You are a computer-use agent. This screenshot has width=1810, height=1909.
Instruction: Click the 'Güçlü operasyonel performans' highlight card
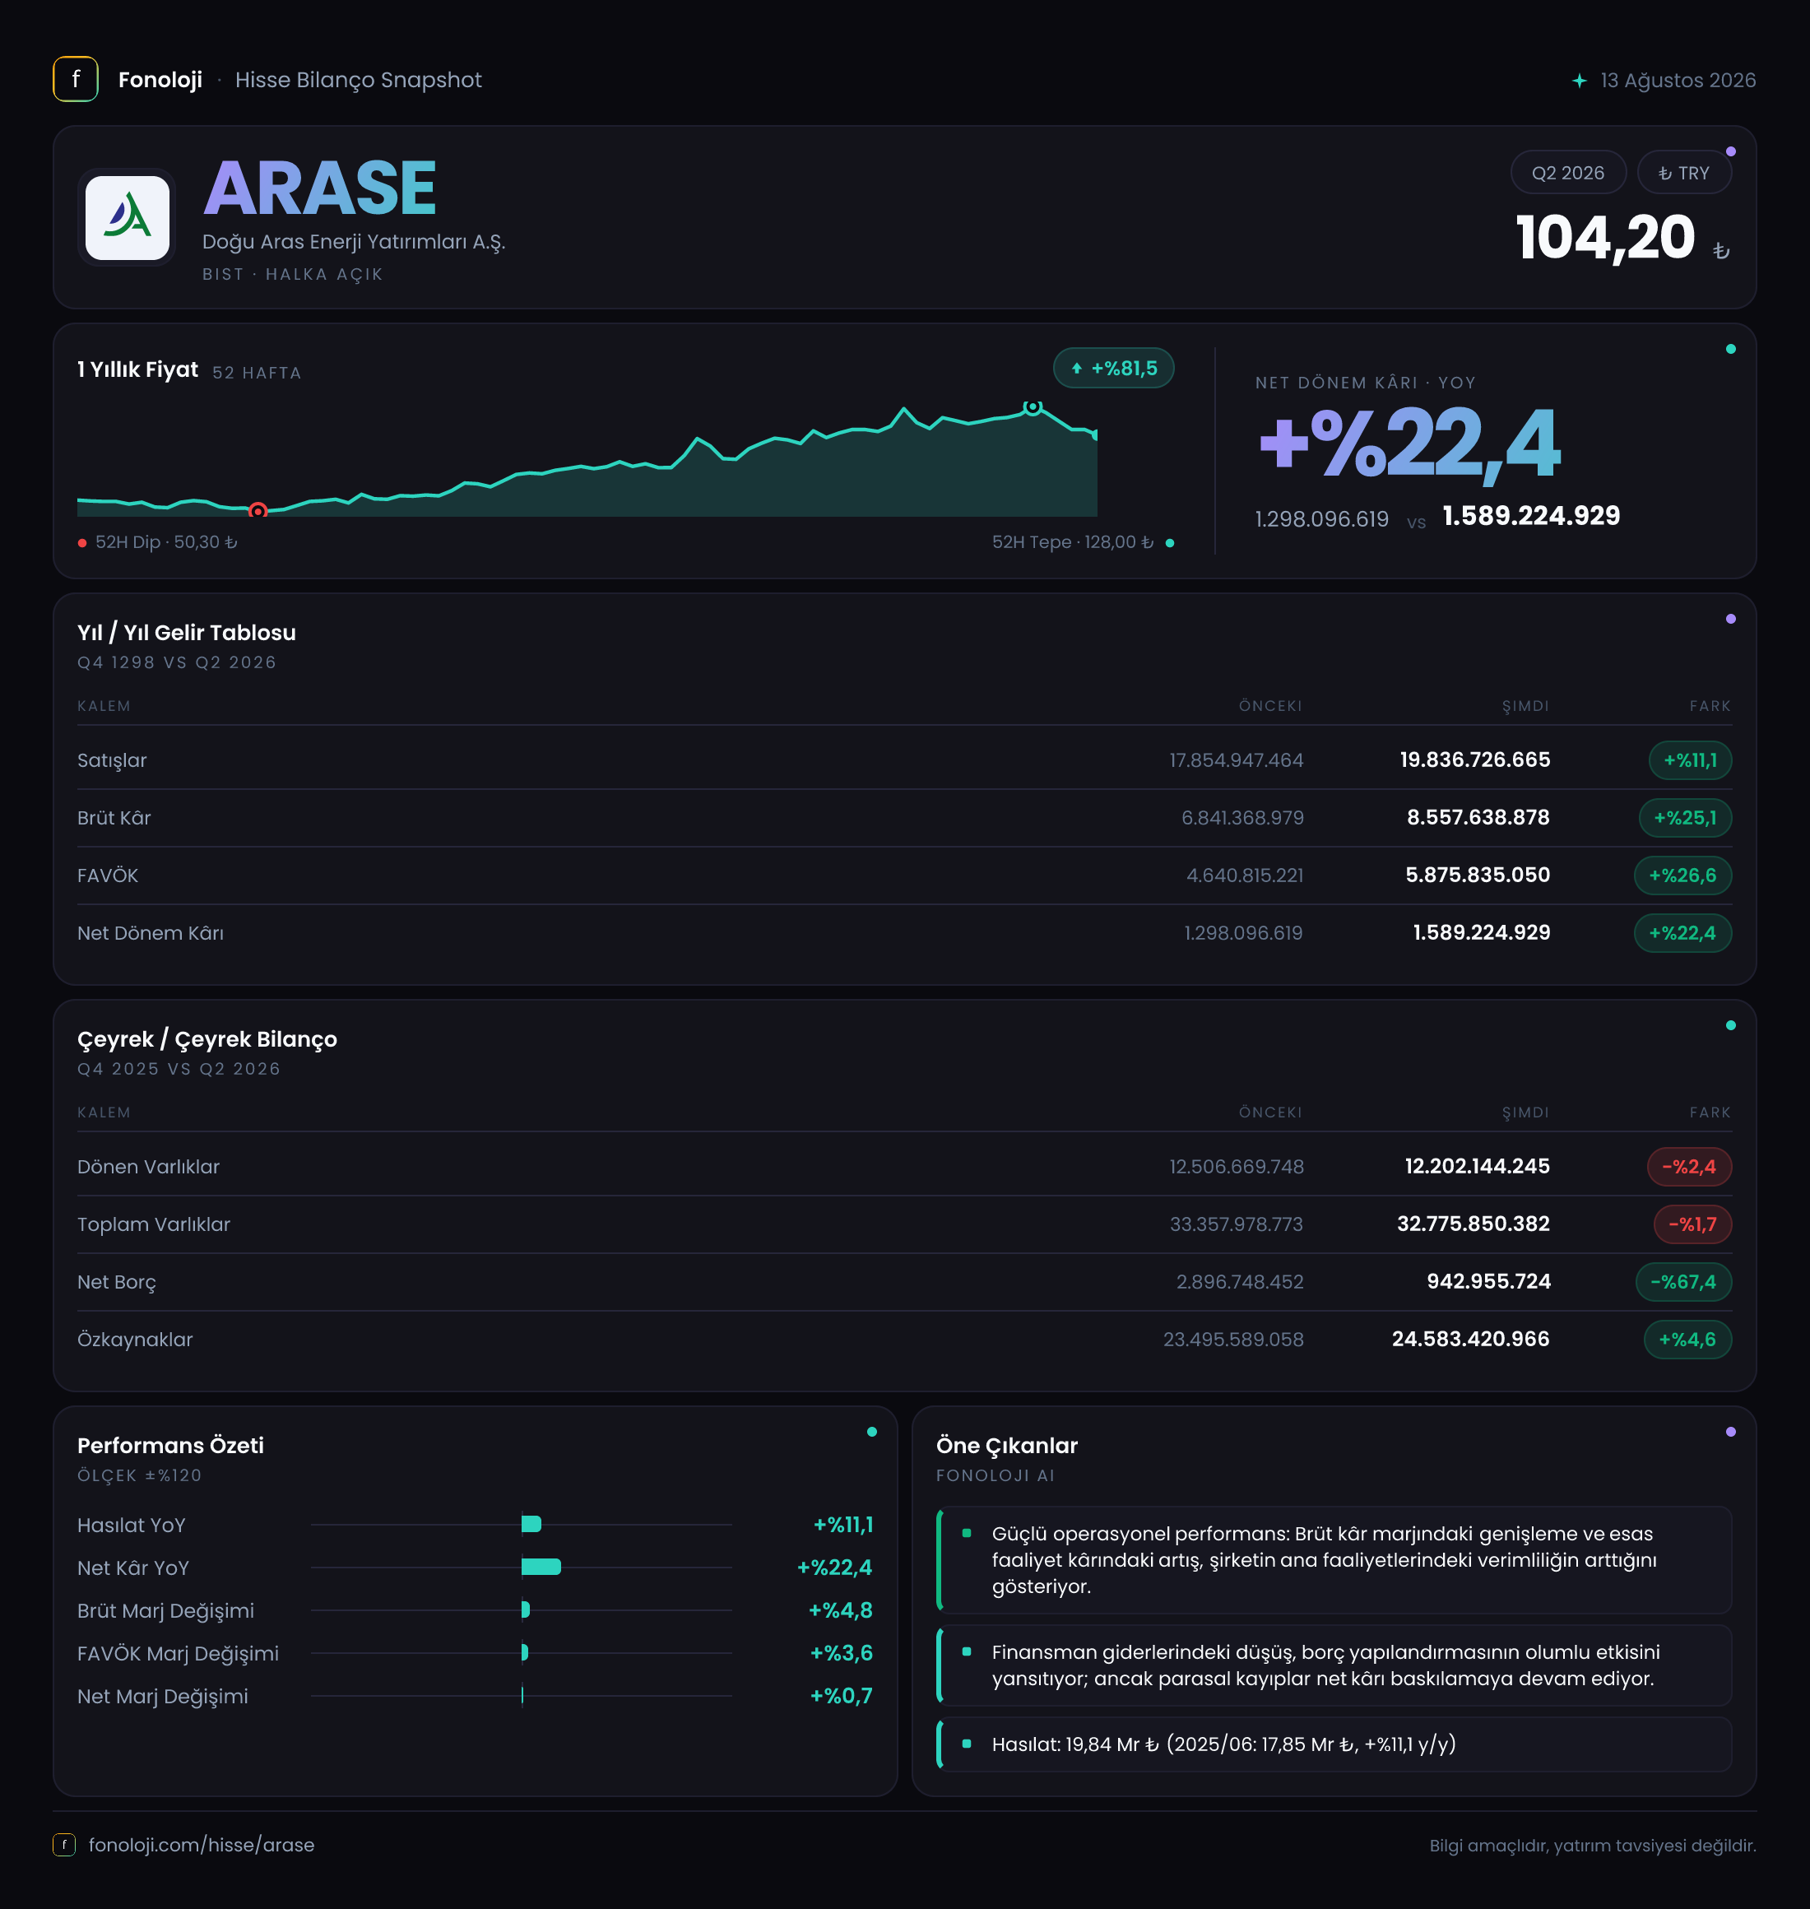tap(1334, 1559)
